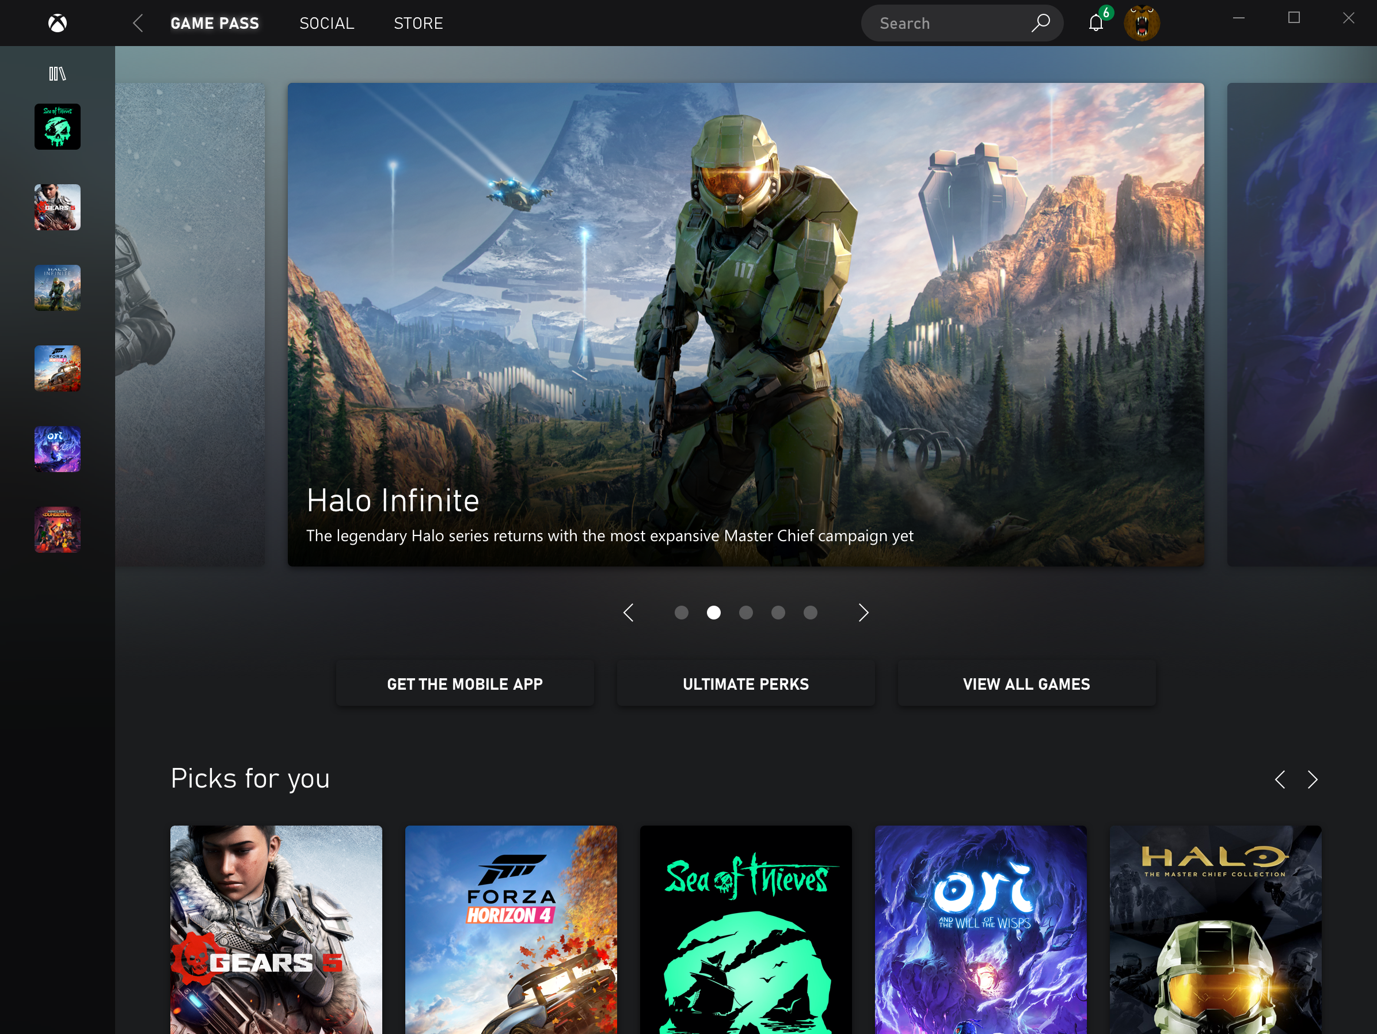Open Gears 5 from the sidebar

coord(56,207)
